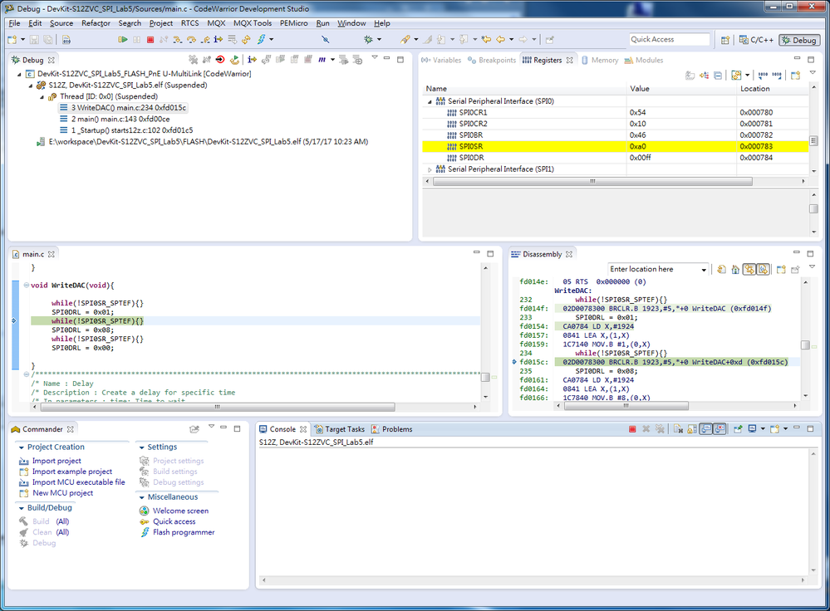830x611 pixels.
Task: Expand Serial Peripheral Interface (SPI1) register group
Action: point(430,169)
